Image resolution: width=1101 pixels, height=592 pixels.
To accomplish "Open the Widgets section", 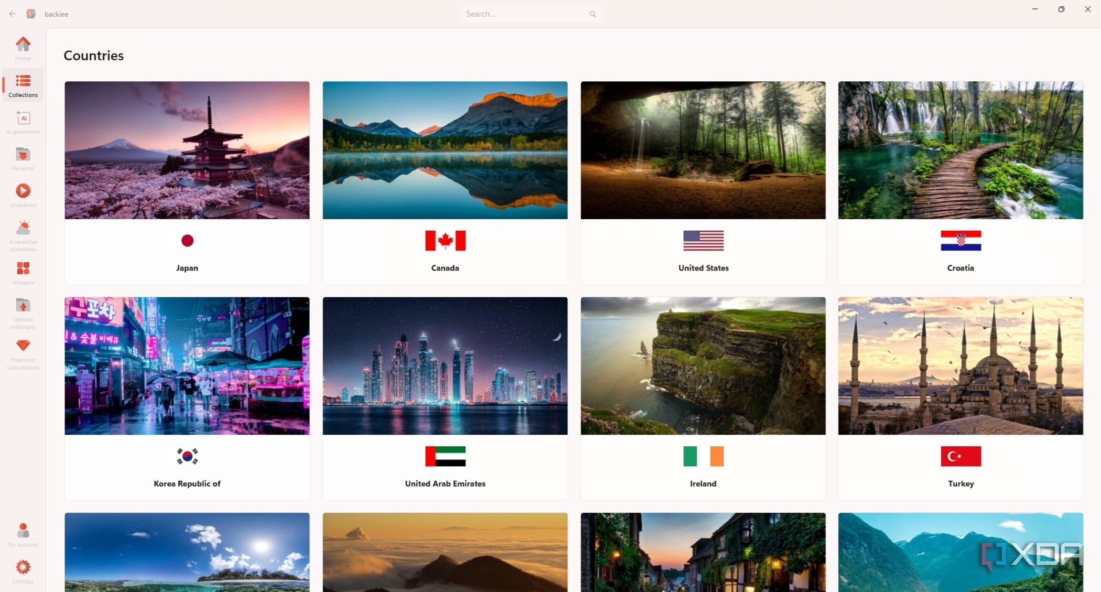I will pos(23,273).
